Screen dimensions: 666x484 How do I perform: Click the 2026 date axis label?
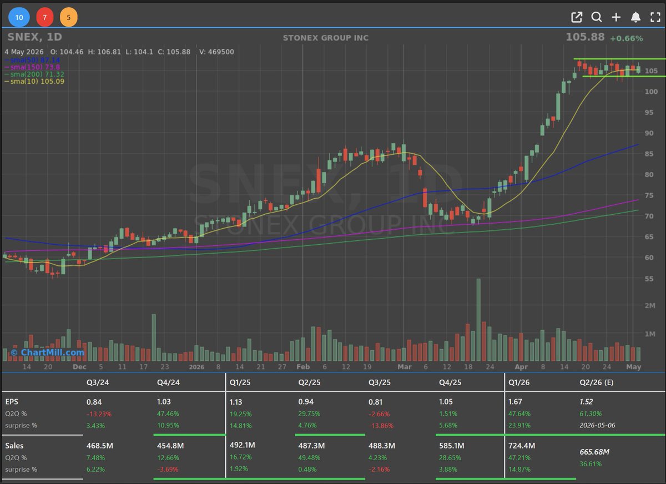pyautogui.click(x=196, y=367)
